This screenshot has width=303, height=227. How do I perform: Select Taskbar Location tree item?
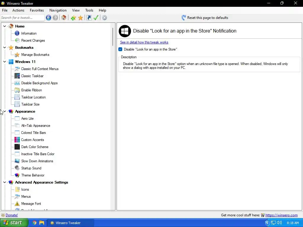pyautogui.click(x=33, y=97)
